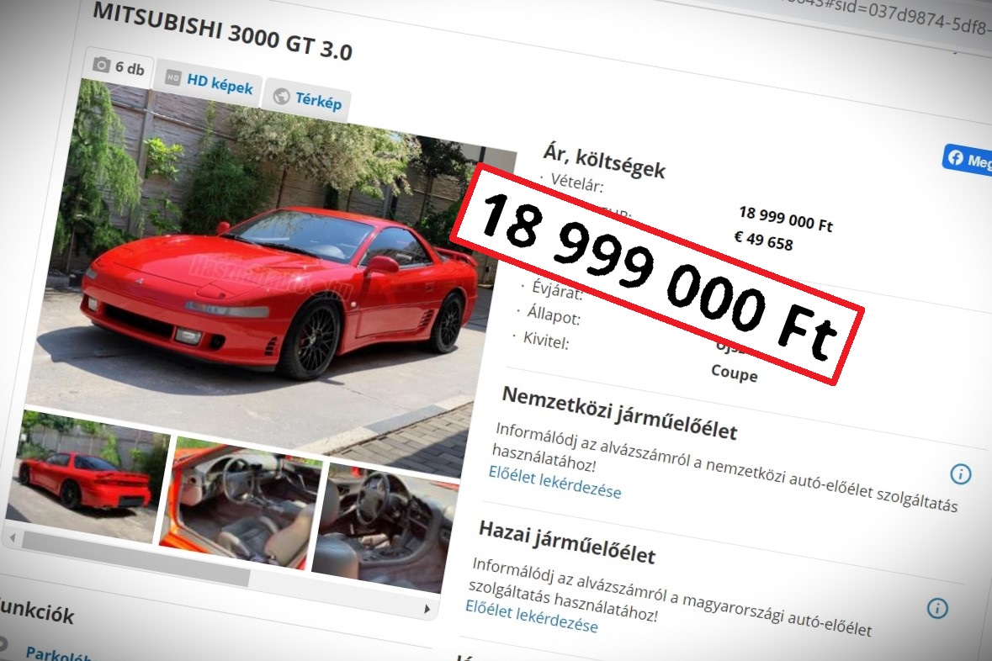This screenshot has width=992, height=661.
Task: Switch to the HD képek tab
Action: tap(210, 81)
